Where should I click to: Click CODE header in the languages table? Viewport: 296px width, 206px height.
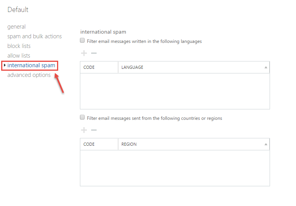(99, 67)
